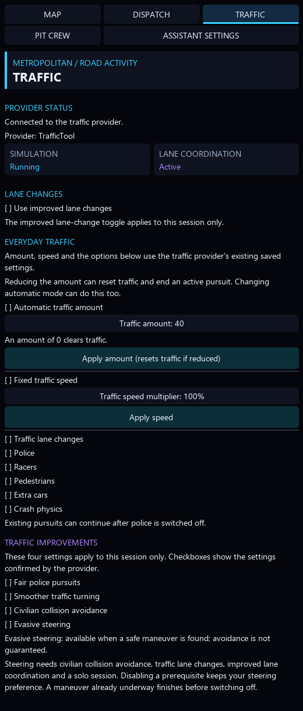
Task: Enable Fixed traffic speed checkbox
Action: click(41, 380)
